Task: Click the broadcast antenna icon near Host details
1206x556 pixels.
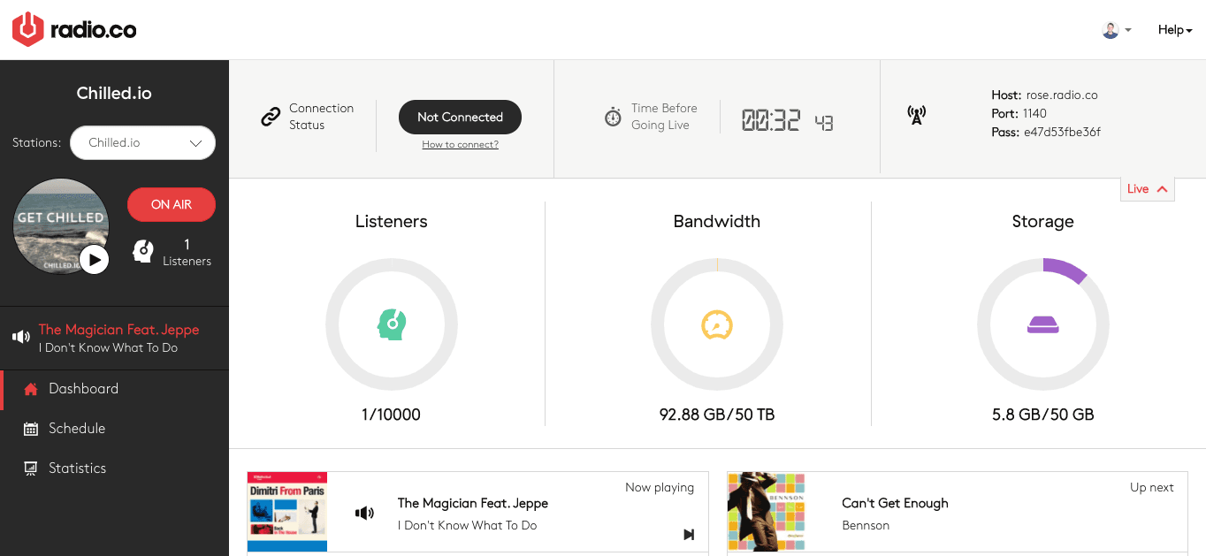Action: [x=916, y=115]
